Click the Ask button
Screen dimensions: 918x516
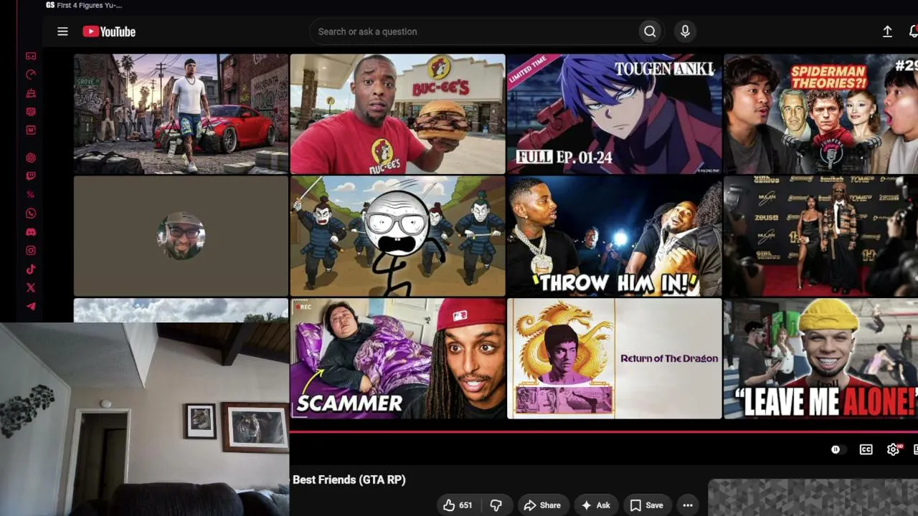(595, 505)
